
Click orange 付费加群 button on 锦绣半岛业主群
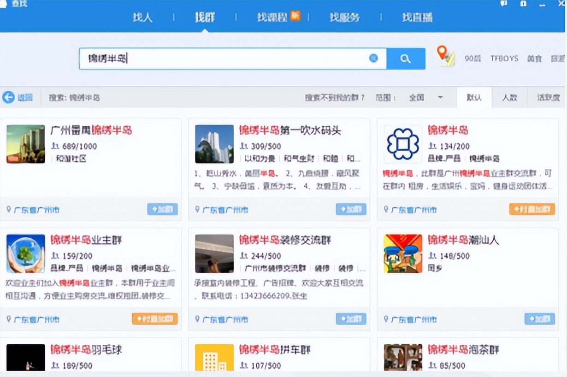coord(154,319)
